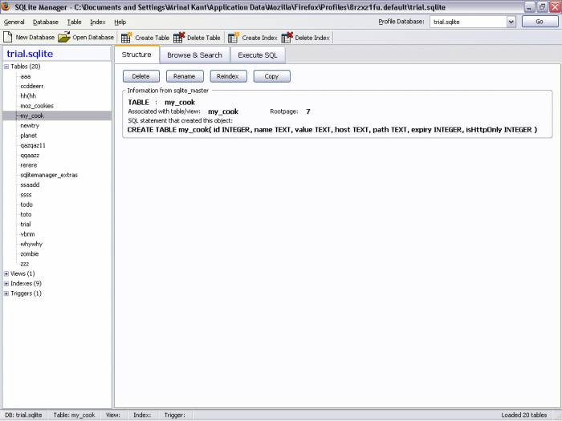Click the CREATE TABLE my_cook SQL statement
Viewport: 562px width, 421px height.
click(332, 130)
